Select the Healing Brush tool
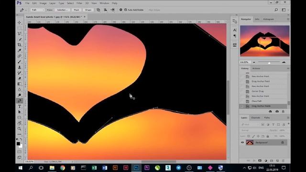This screenshot has width=306, height=172. [x=19, y=56]
